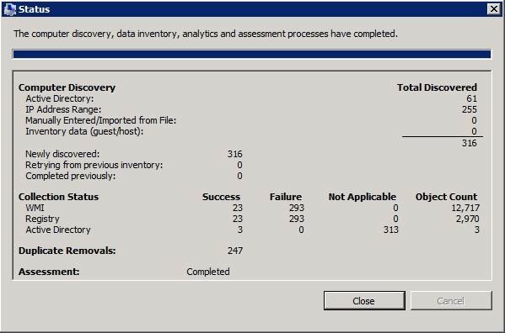Screen dimensions: 505x333
Task: Click the Completed previously: label
Action: (71, 176)
